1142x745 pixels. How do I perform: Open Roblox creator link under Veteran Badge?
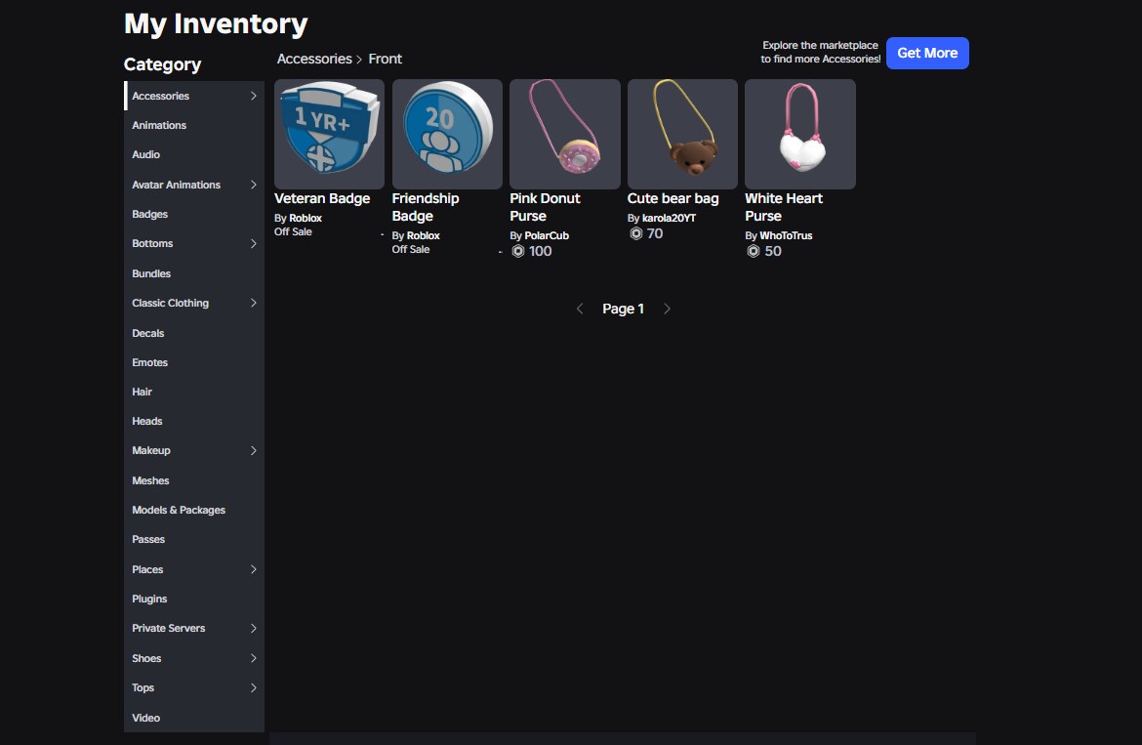pos(306,218)
